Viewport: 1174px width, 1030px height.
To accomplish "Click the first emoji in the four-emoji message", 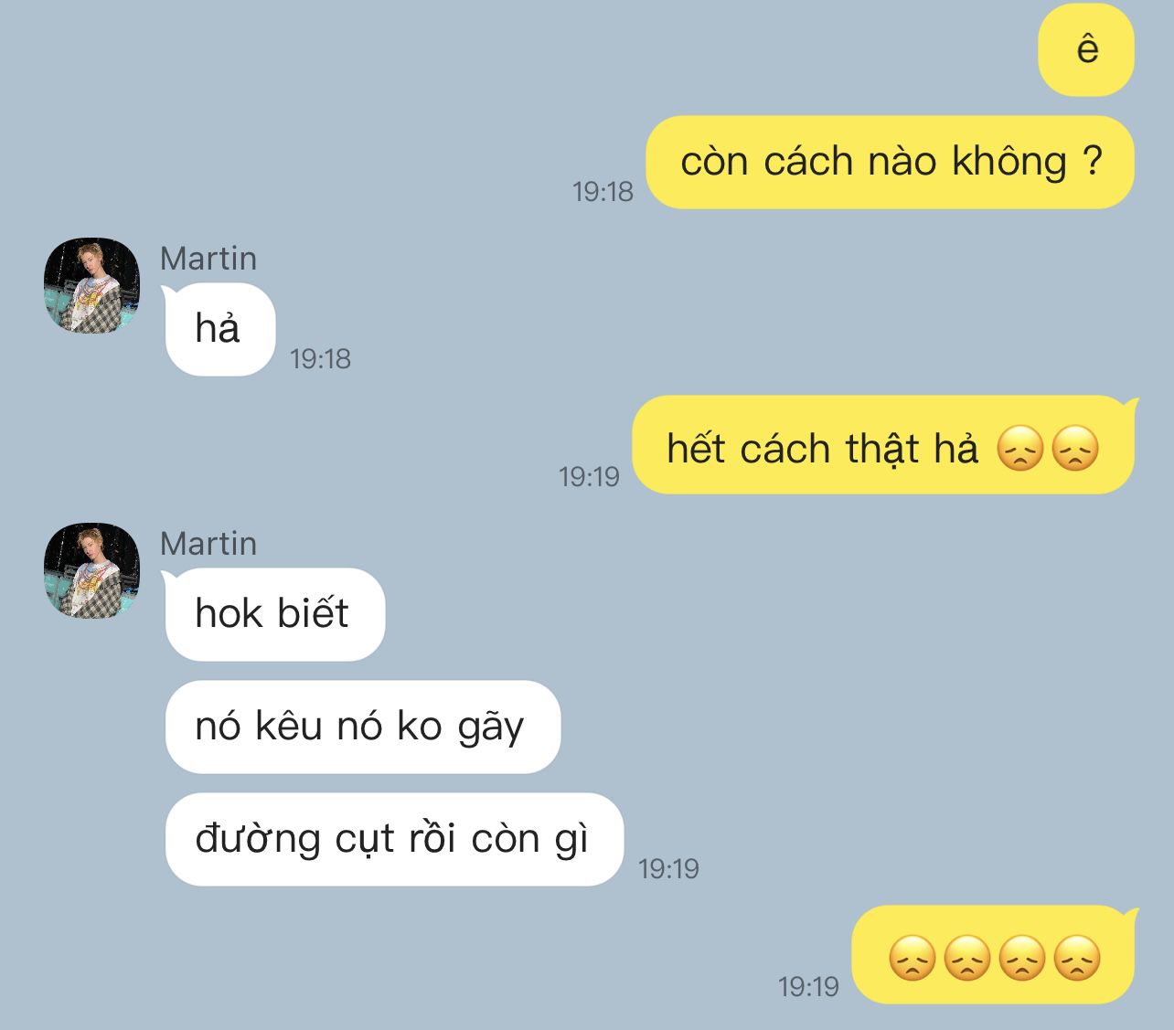I will [x=913, y=959].
